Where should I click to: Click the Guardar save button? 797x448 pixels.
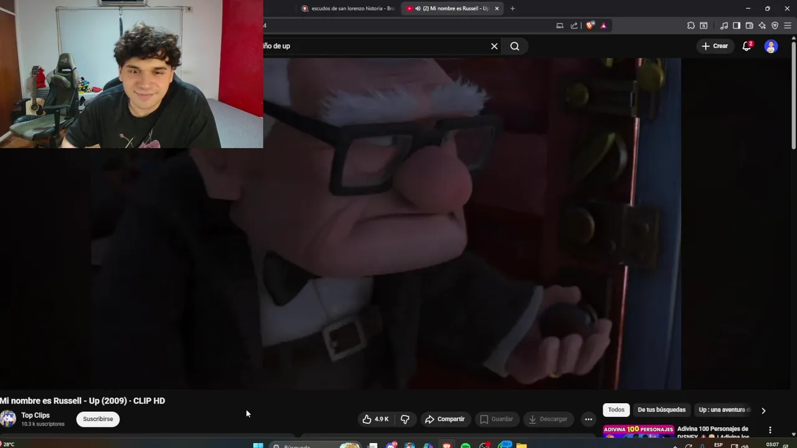(497, 419)
